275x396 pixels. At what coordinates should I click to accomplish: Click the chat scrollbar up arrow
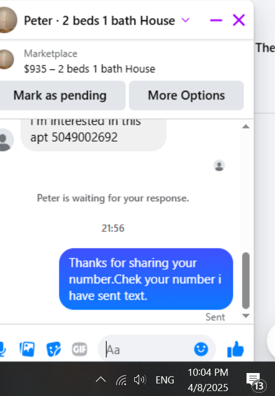[246, 126]
